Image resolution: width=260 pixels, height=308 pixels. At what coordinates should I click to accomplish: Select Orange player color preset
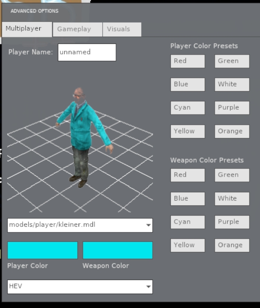[232, 132]
